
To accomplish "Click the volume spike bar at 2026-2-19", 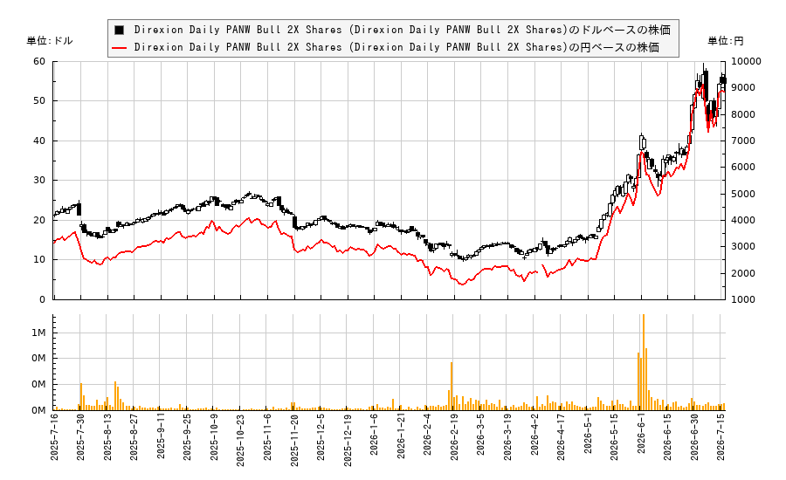I will pos(452,387).
